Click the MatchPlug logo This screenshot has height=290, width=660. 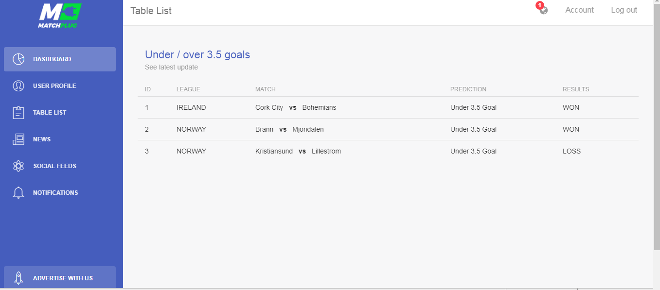point(59,16)
